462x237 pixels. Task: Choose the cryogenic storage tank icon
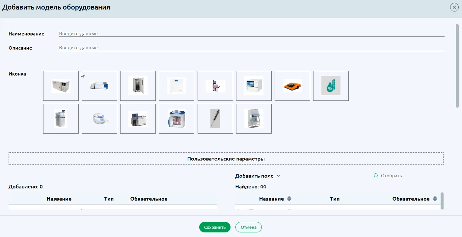click(61, 118)
